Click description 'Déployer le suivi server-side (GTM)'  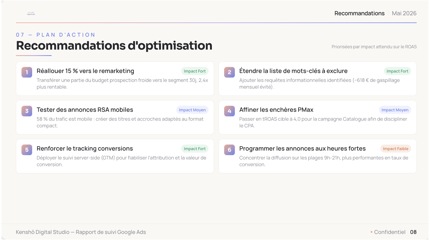pyautogui.click(x=121, y=161)
